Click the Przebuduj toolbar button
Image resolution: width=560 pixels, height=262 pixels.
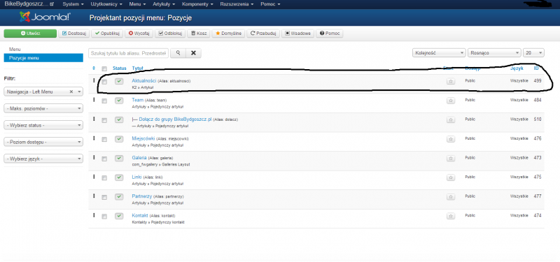pyautogui.click(x=263, y=33)
